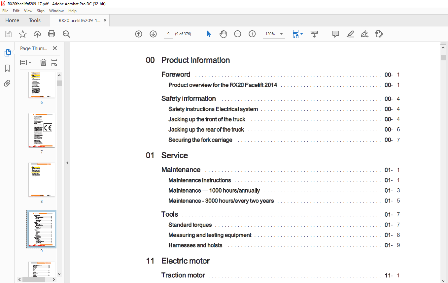Click the page number field
Image resolution: width=448 pixels, height=283 pixels.
[168, 34]
